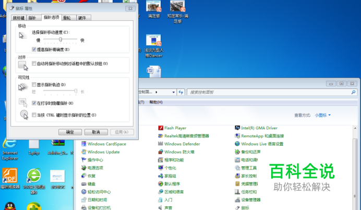Open 日期和时间 item
Image resolution: width=361 pixels, height=210 pixels.
coord(94,200)
